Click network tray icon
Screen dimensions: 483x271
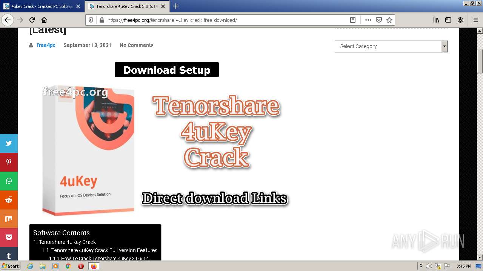click(438, 266)
